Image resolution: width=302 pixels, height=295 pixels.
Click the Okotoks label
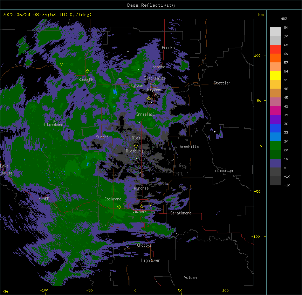144,245
